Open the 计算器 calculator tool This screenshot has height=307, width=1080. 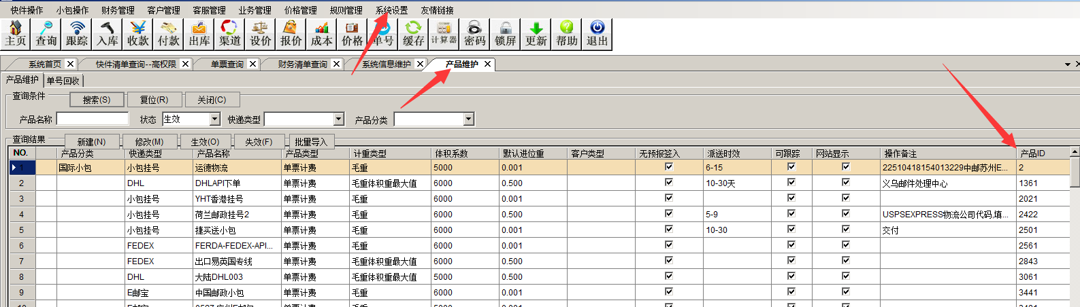tap(444, 33)
